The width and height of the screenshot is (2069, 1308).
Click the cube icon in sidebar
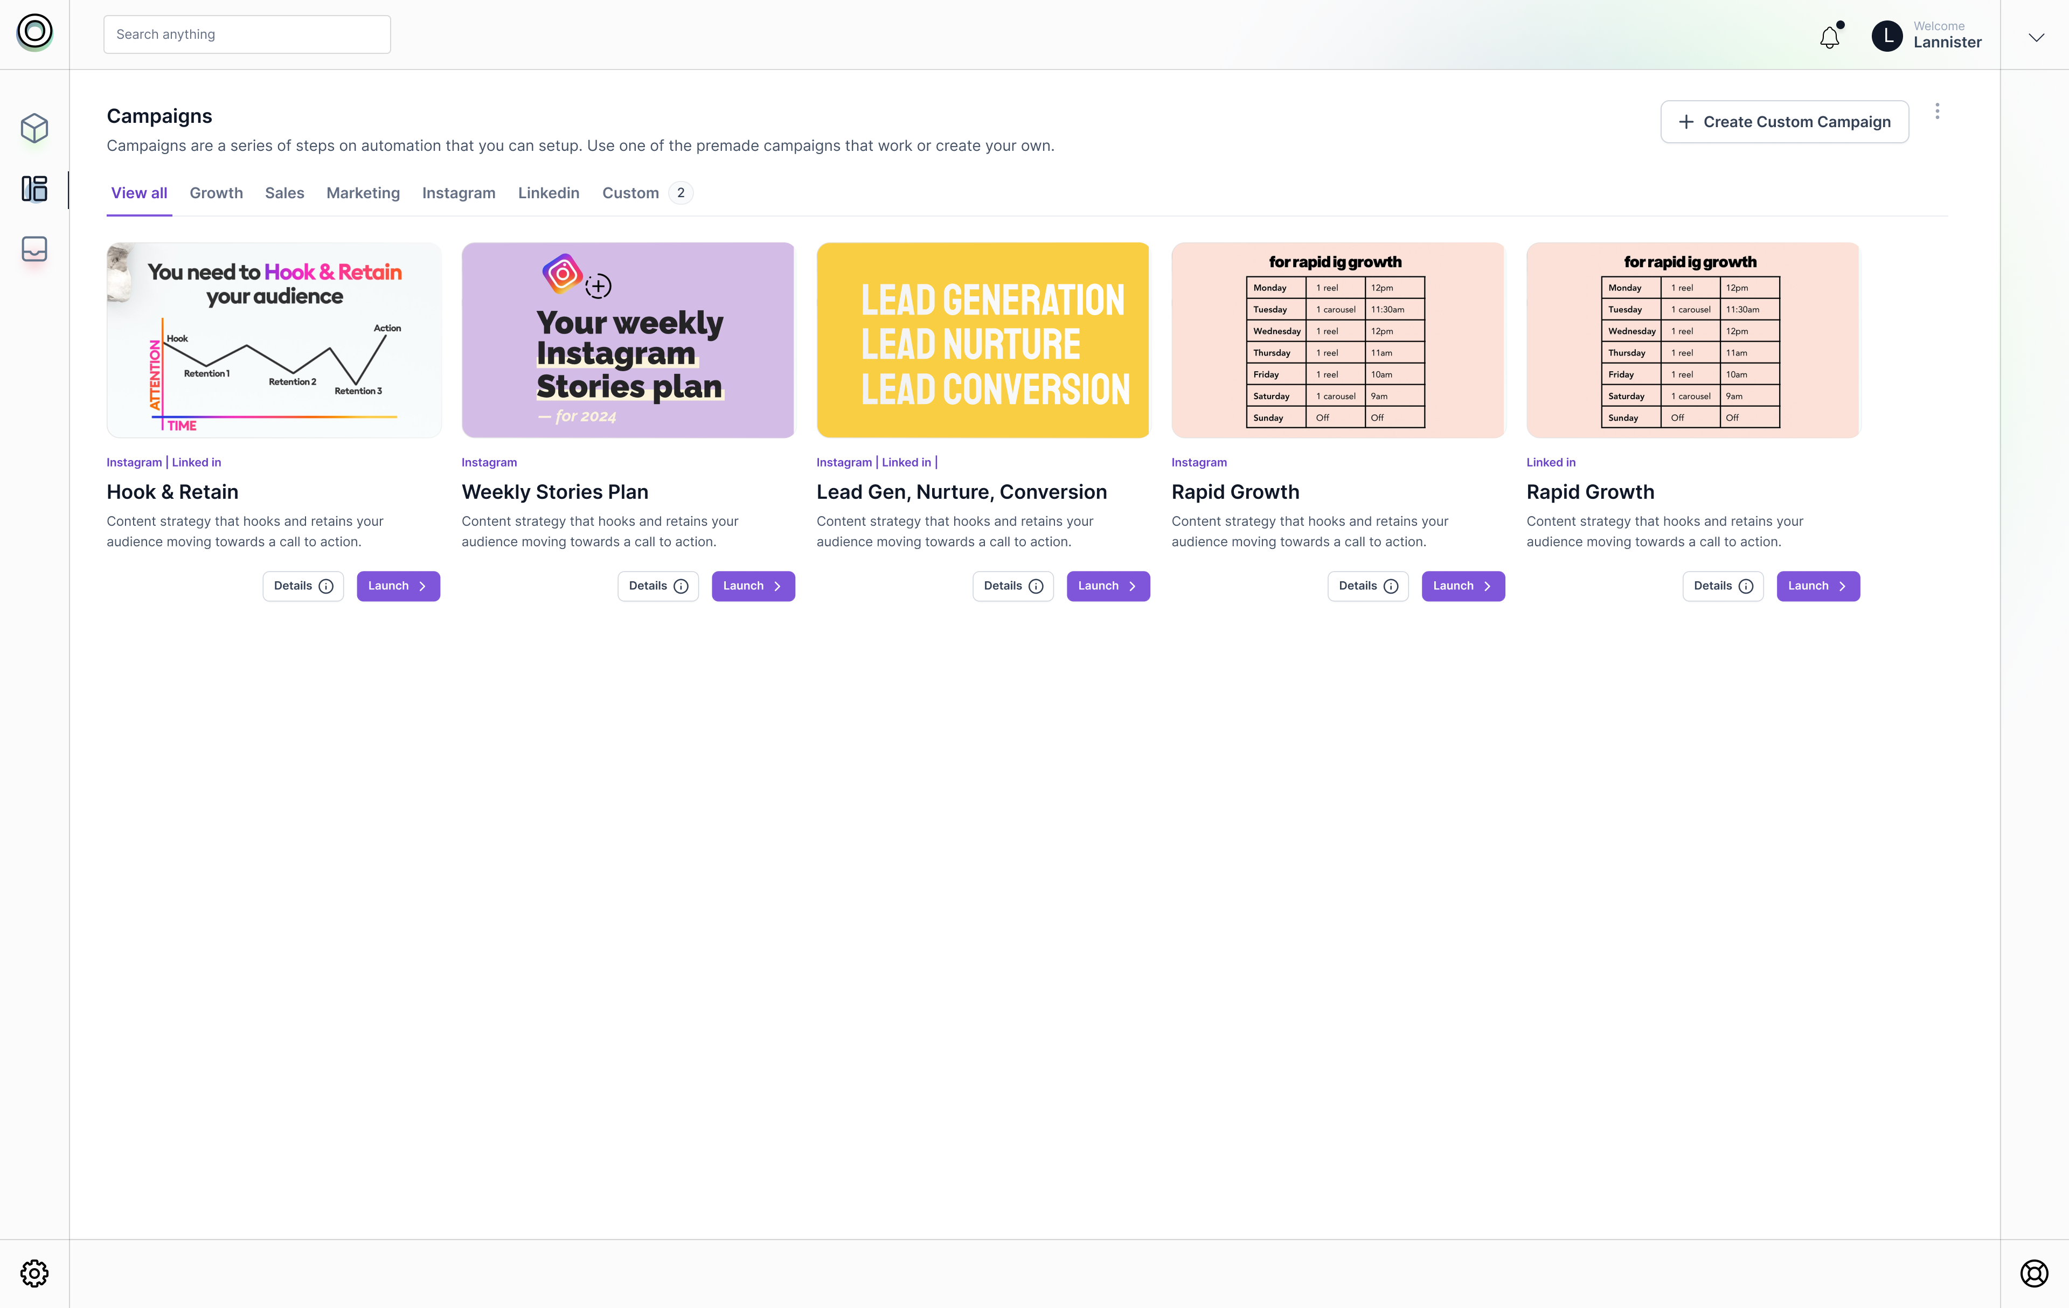click(34, 128)
